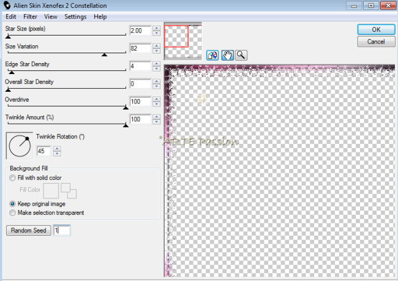
Task: Increase Size Variation with up arrow
Action: click(x=157, y=46)
